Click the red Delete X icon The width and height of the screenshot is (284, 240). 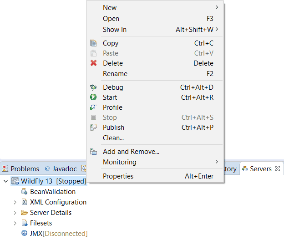tap(93, 63)
